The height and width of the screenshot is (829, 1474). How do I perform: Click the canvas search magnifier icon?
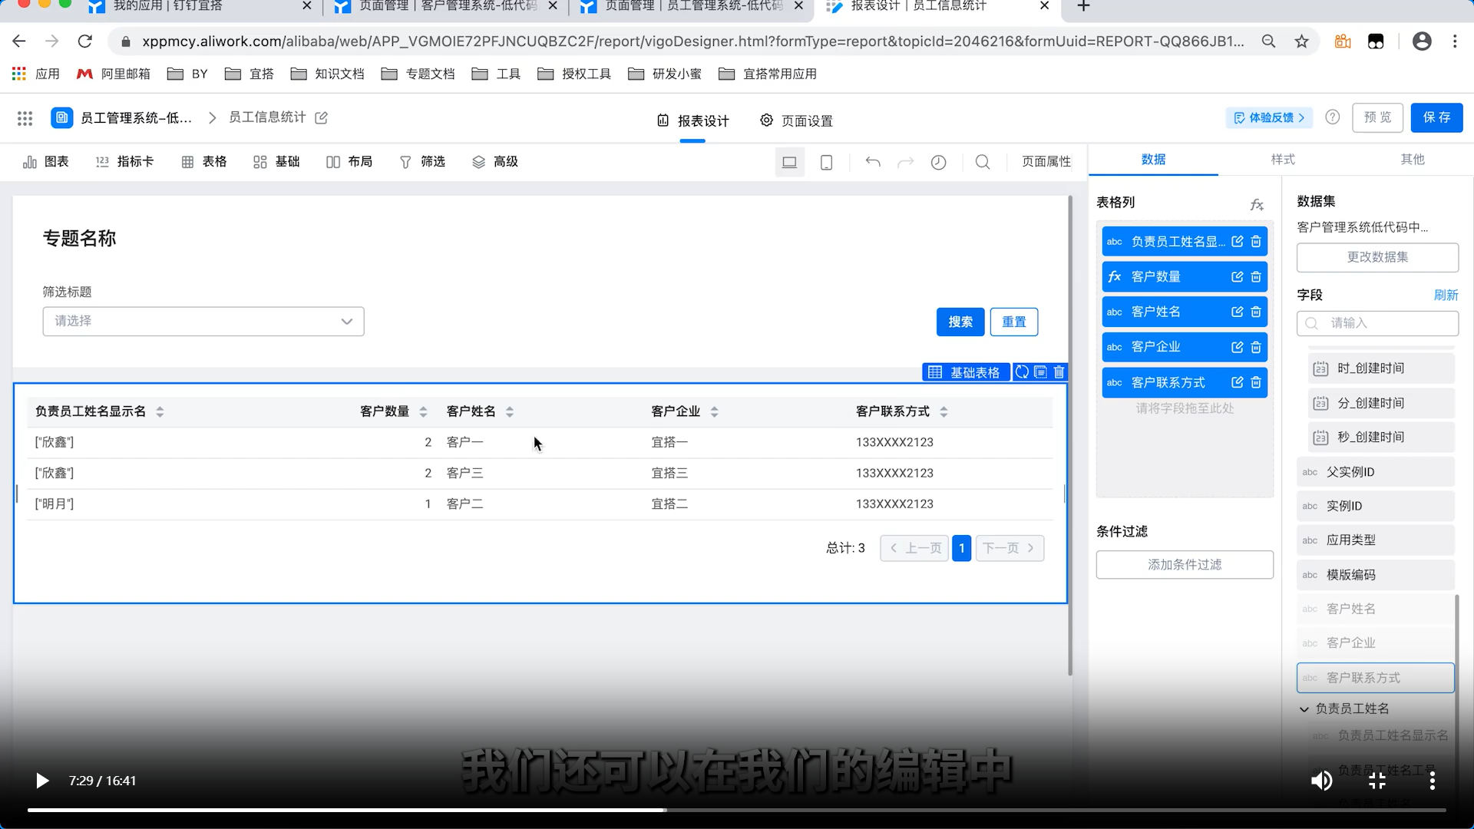pos(983,162)
